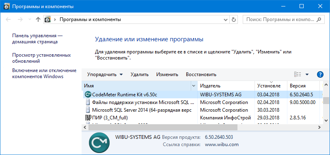Click vertical scrollbar up arrow
This screenshot has width=330, height=155.
pyautogui.click(x=326, y=85)
